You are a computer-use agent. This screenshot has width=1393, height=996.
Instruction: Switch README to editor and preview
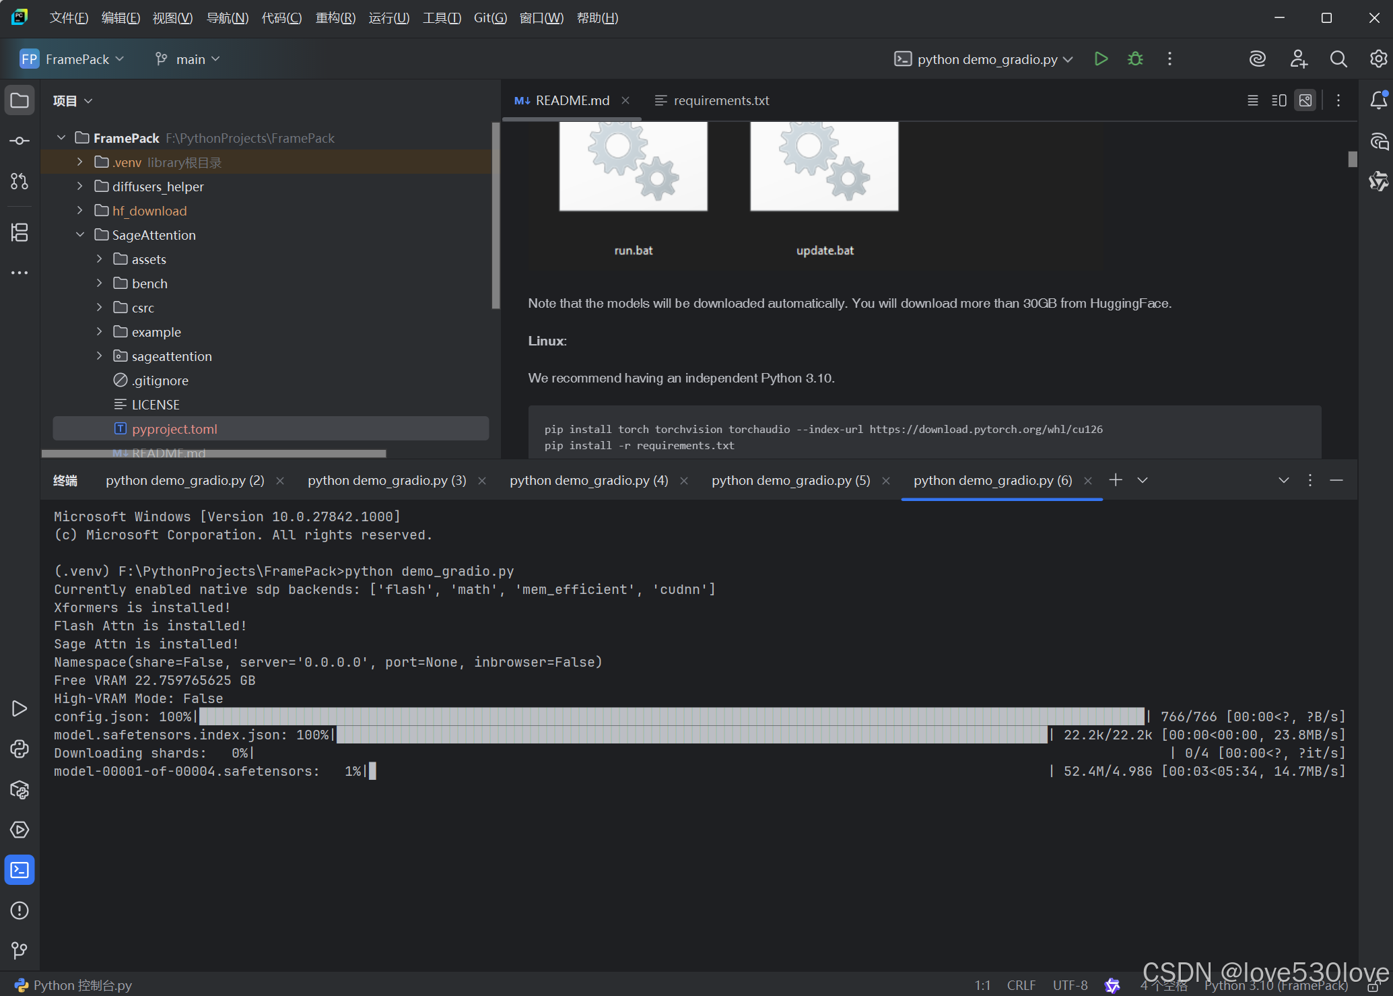(x=1279, y=100)
